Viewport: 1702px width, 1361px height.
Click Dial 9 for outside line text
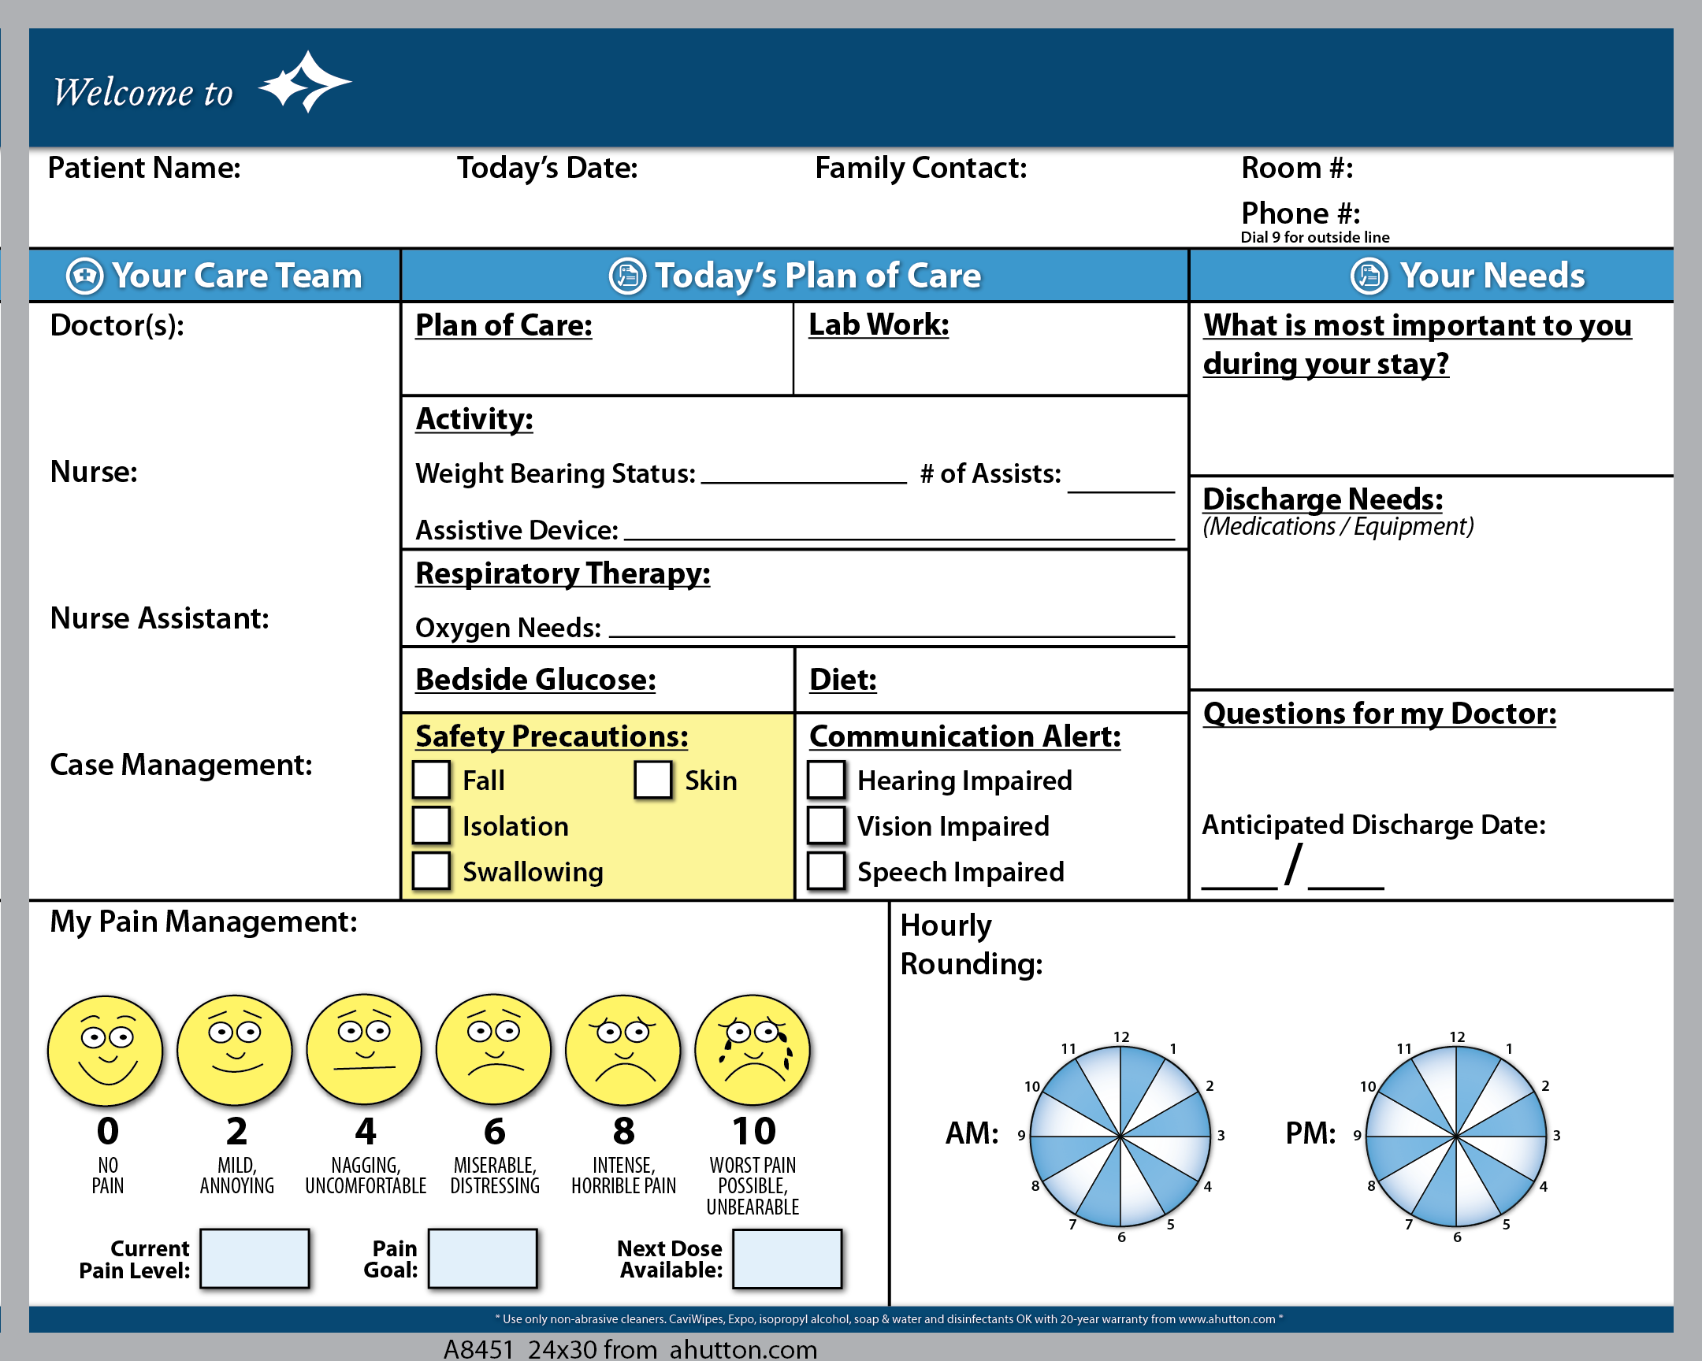coord(1315,238)
